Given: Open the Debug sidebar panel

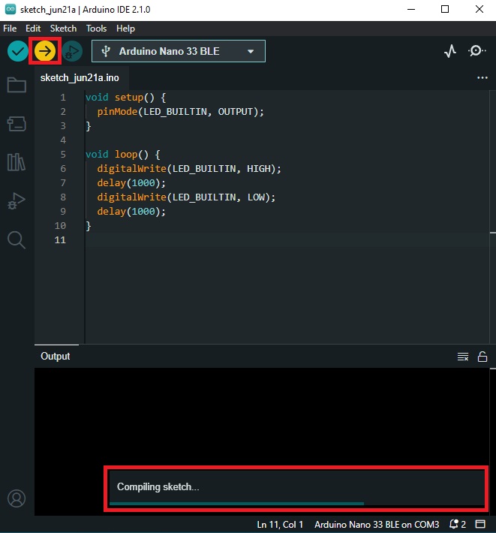Looking at the screenshot, I should pos(17,200).
